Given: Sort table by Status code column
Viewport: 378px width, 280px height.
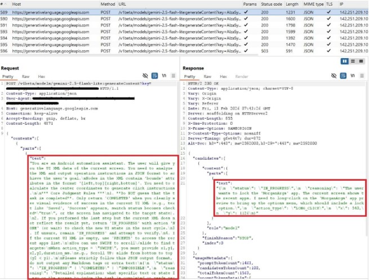Looking at the screenshot, I should [271, 4].
